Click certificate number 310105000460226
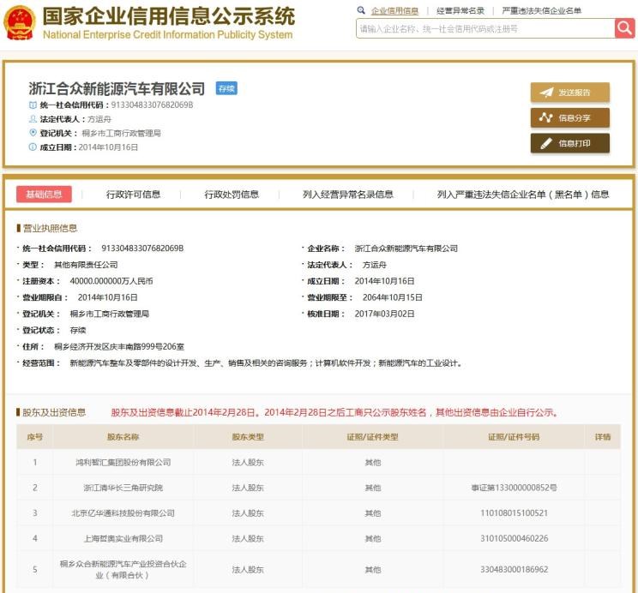 pyautogui.click(x=514, y=538)
